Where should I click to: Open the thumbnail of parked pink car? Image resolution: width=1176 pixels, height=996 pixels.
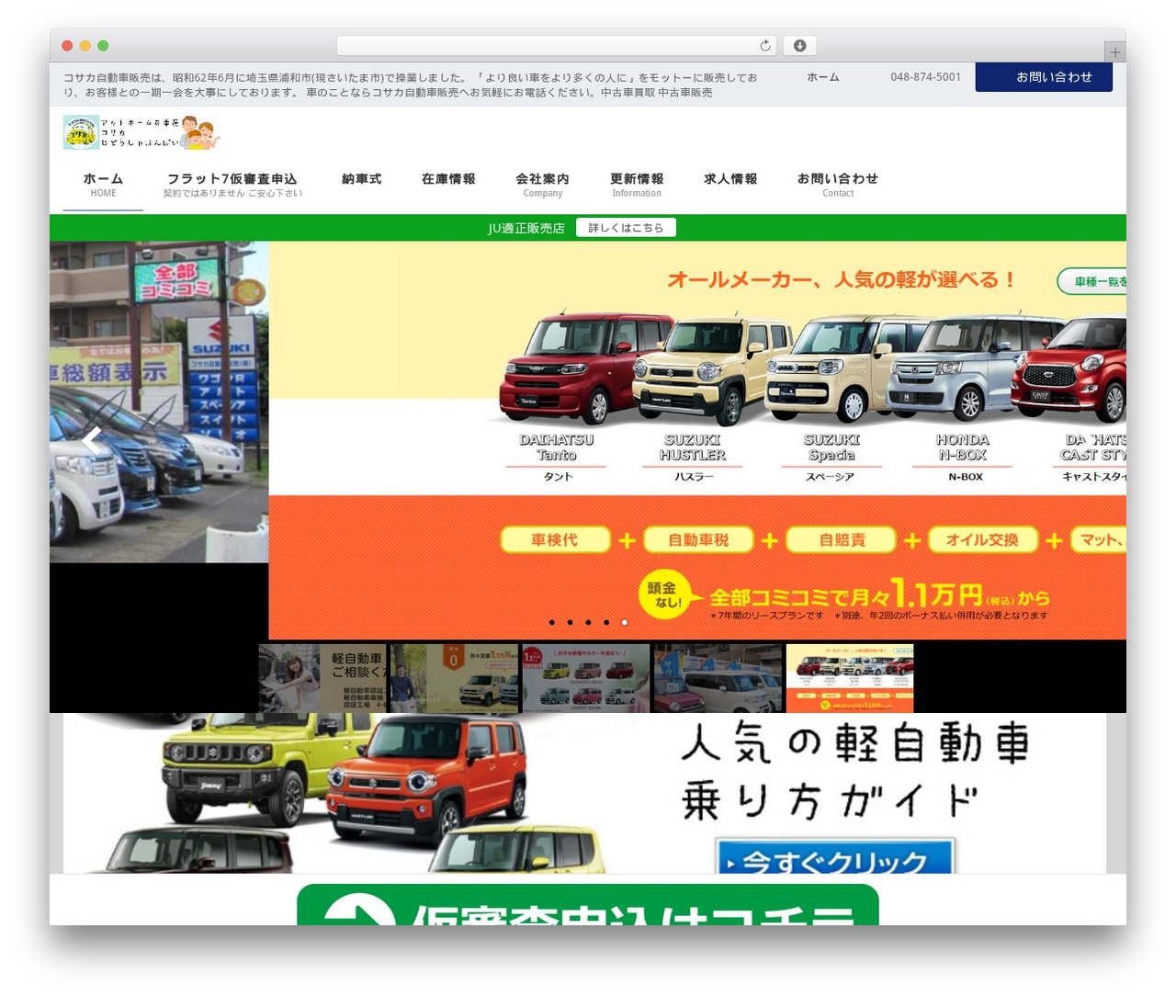point(718,678)
